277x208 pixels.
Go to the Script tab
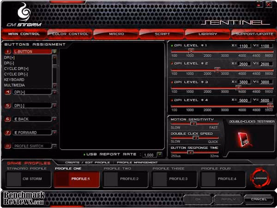(x=162, y=34)
